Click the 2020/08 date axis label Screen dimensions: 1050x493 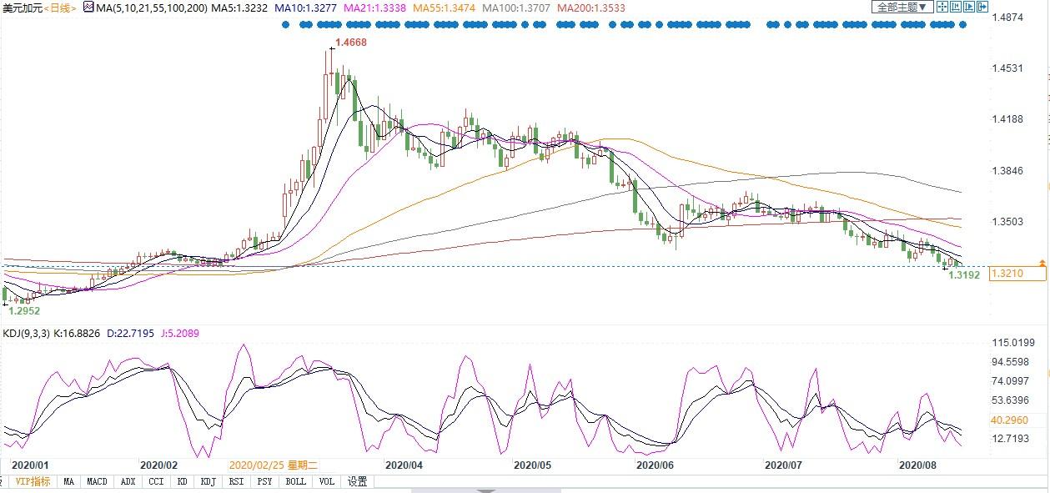(x=918, y=465)
